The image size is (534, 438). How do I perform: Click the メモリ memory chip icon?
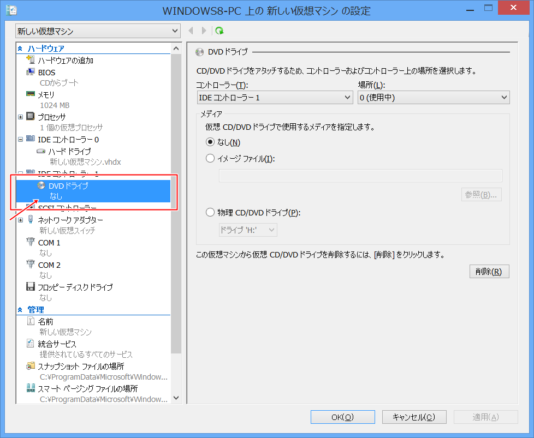click(x=31, y=94)
